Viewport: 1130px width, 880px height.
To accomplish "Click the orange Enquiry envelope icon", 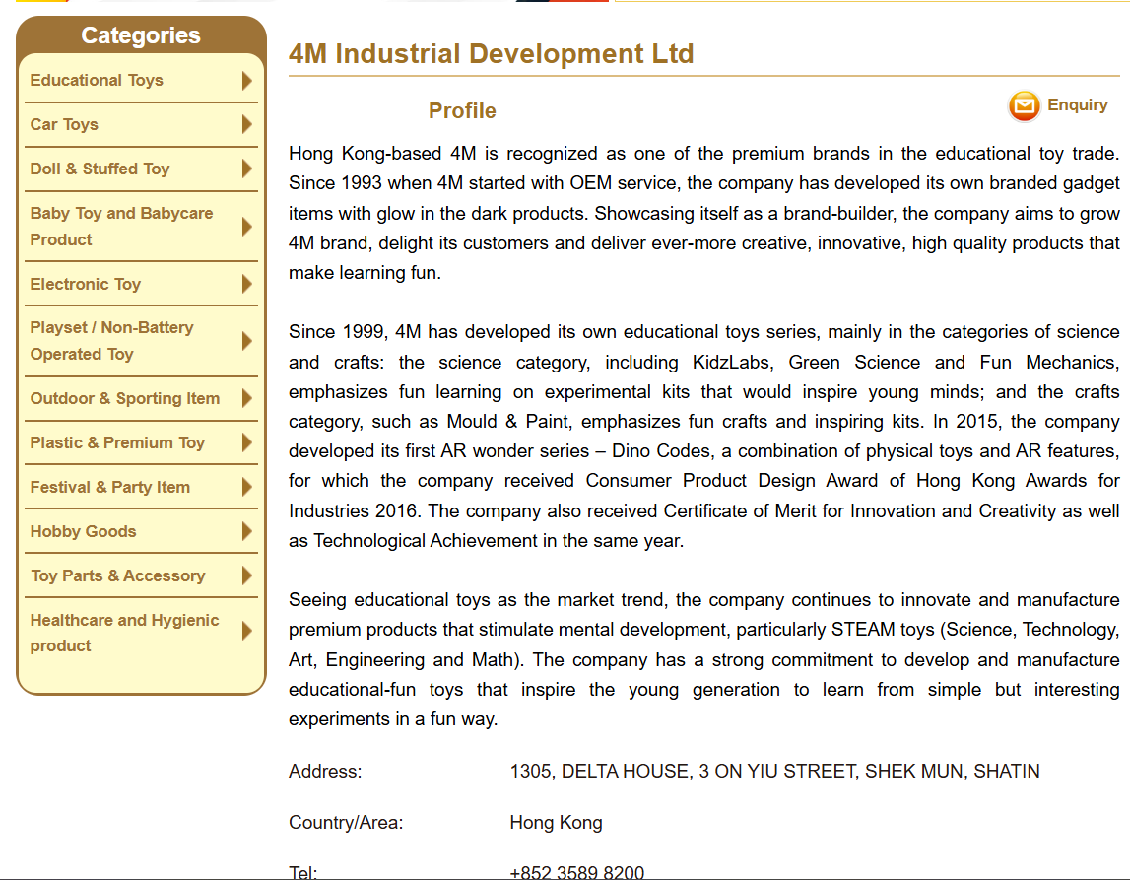I will pyautogui.click(x=1024, y=106).
